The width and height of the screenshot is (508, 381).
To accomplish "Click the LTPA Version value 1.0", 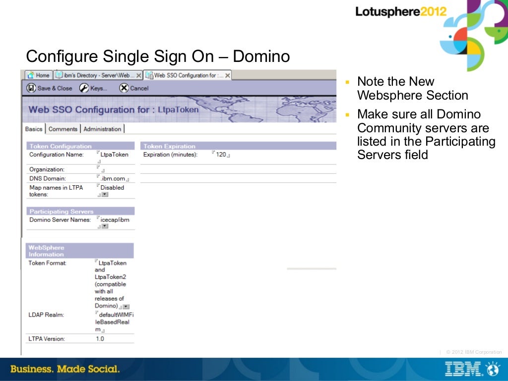I will [100, 338].
